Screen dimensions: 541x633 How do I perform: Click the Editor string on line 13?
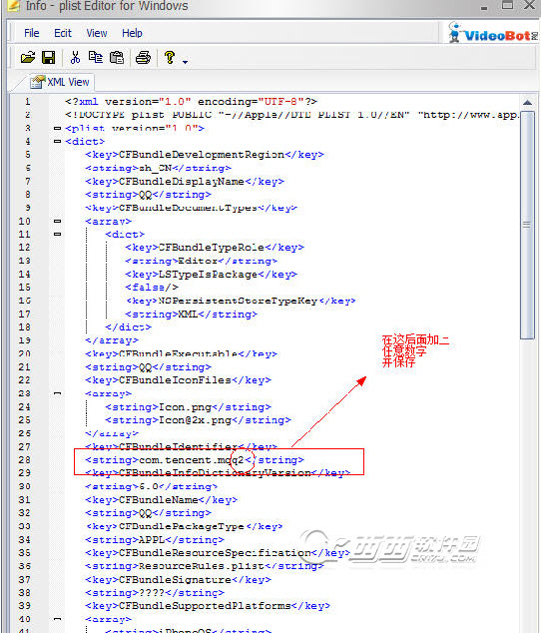201,261
